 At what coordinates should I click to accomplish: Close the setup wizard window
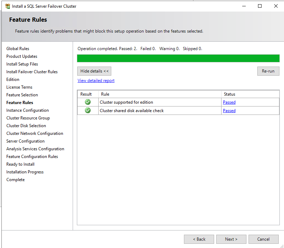(276, 6)
